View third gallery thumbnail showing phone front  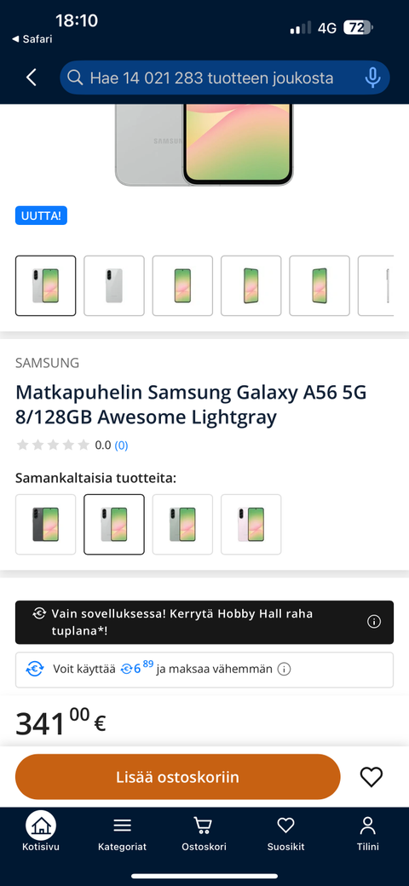[182, 286]
